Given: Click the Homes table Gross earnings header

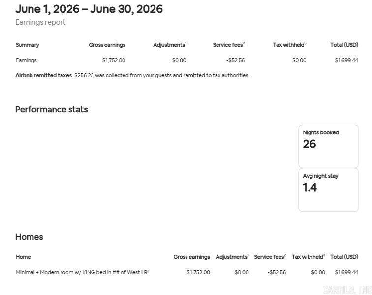Looking at the screenshot, I should [191, 257].
